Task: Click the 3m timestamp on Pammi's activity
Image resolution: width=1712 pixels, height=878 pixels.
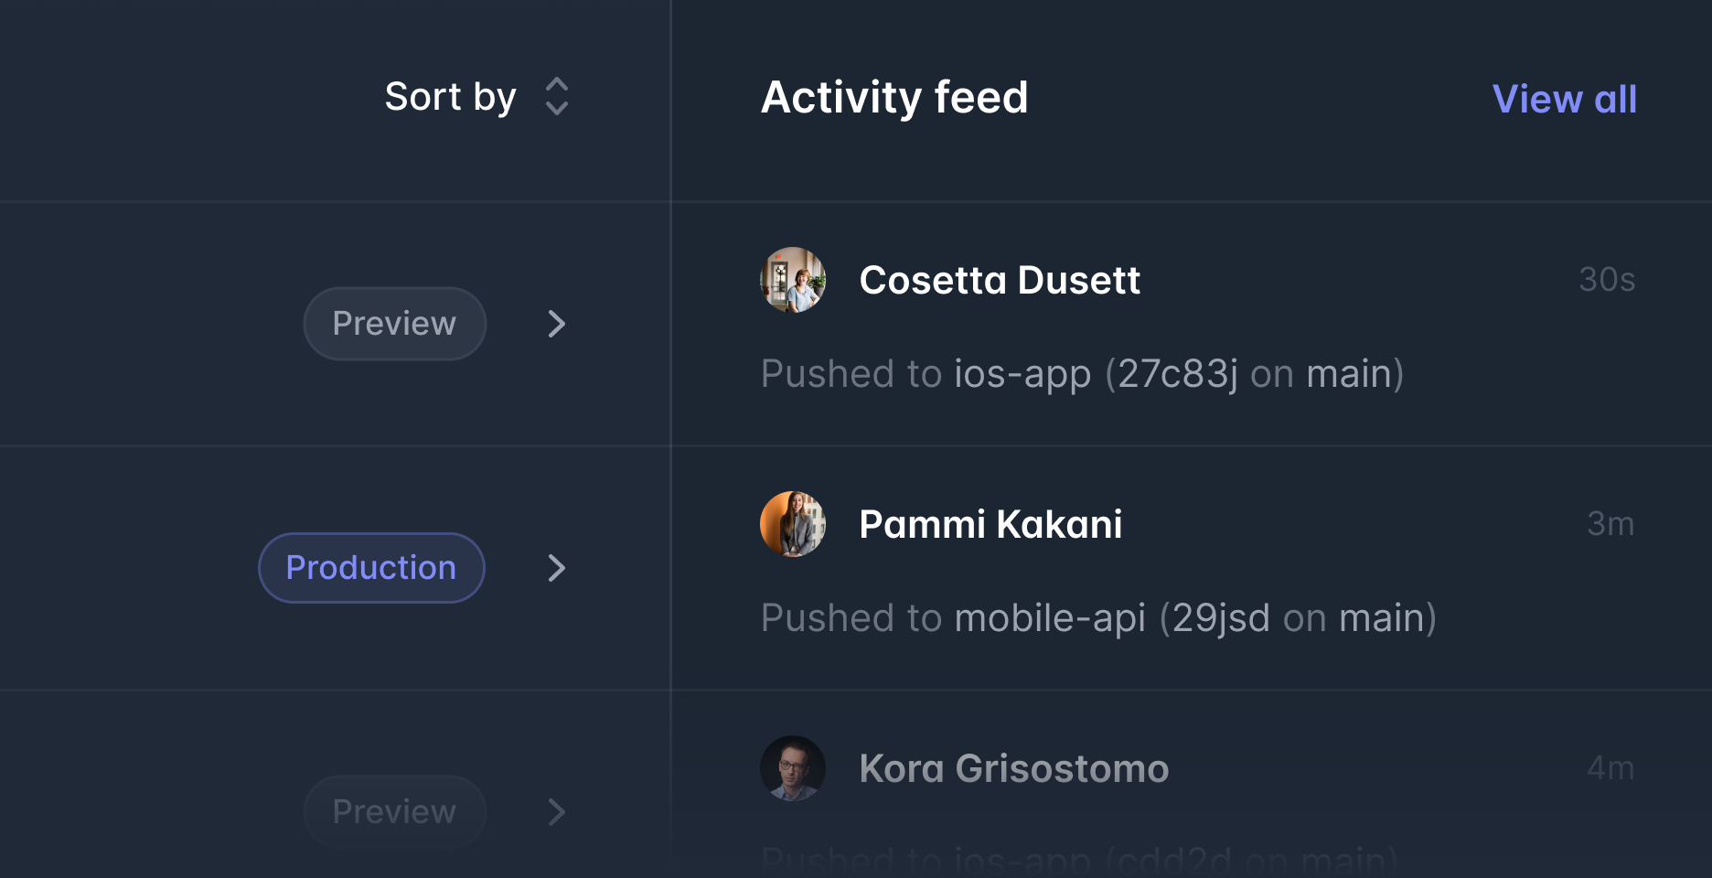Action: click(x=1610, y=524)
